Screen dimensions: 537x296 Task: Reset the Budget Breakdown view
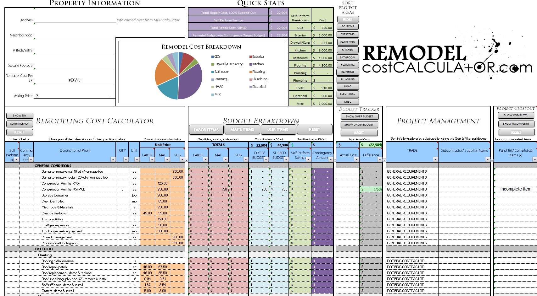(x=315, y=129)
